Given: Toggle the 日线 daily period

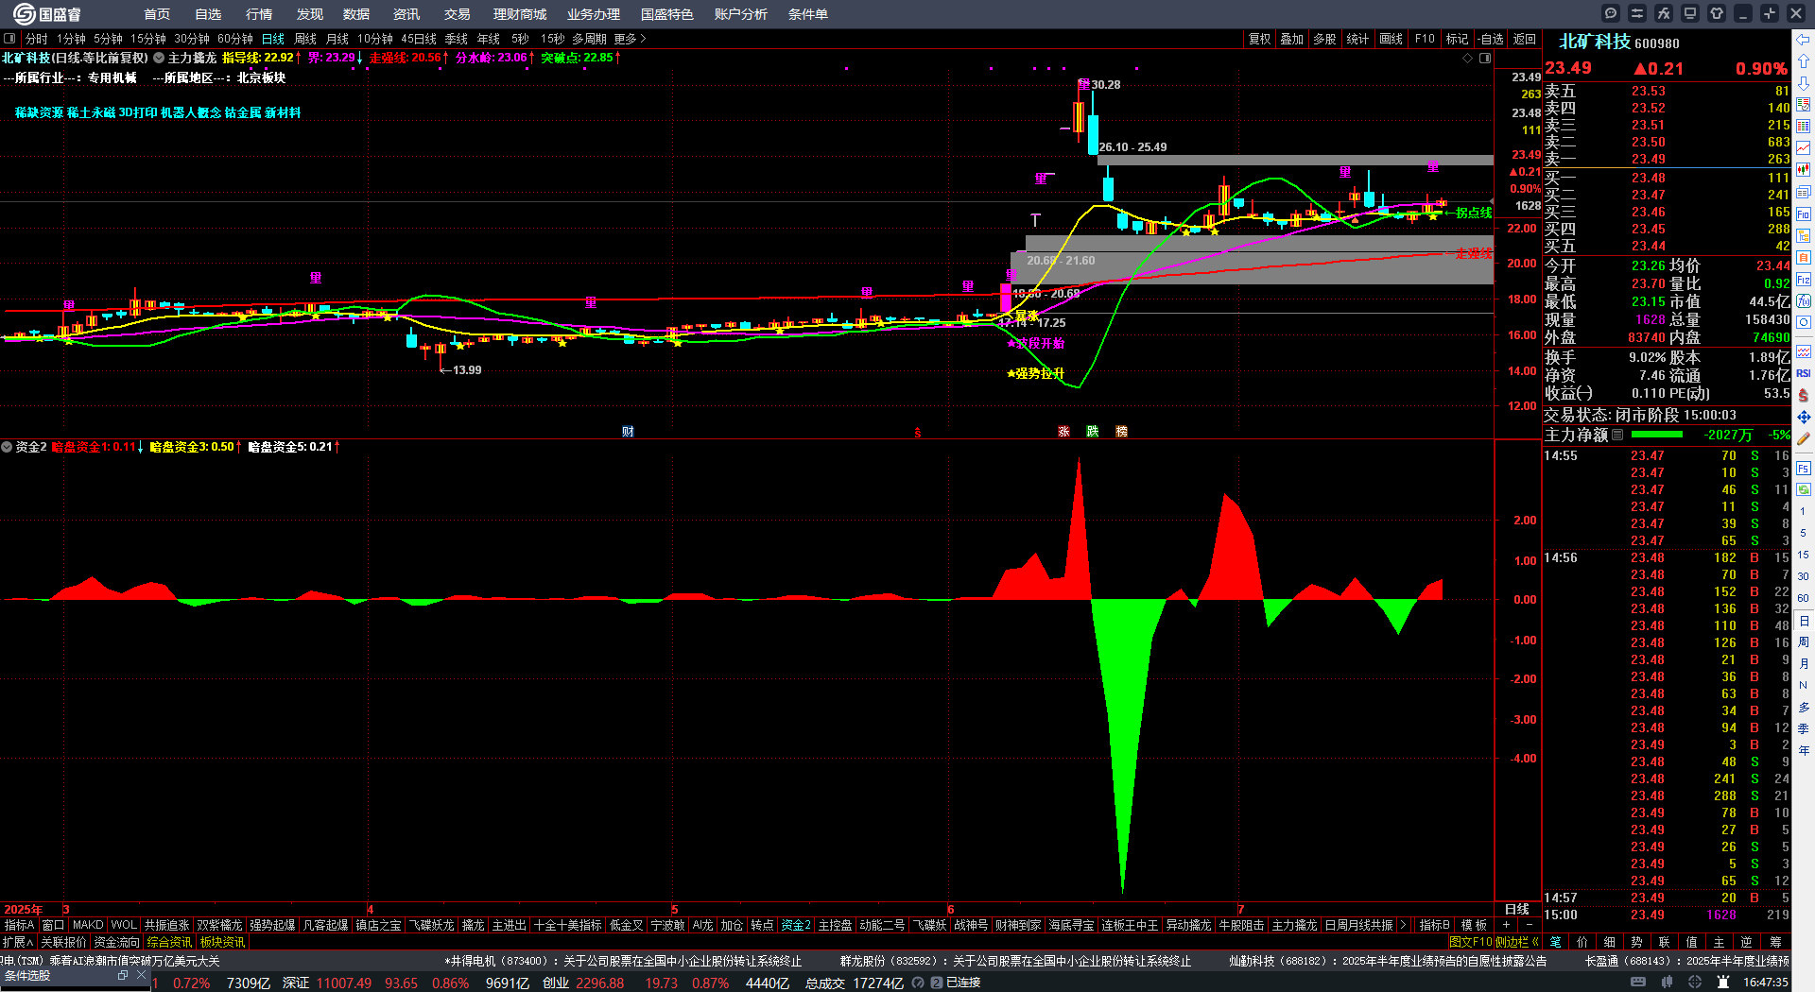Looking at the screenshot, I should click(273, 39).
